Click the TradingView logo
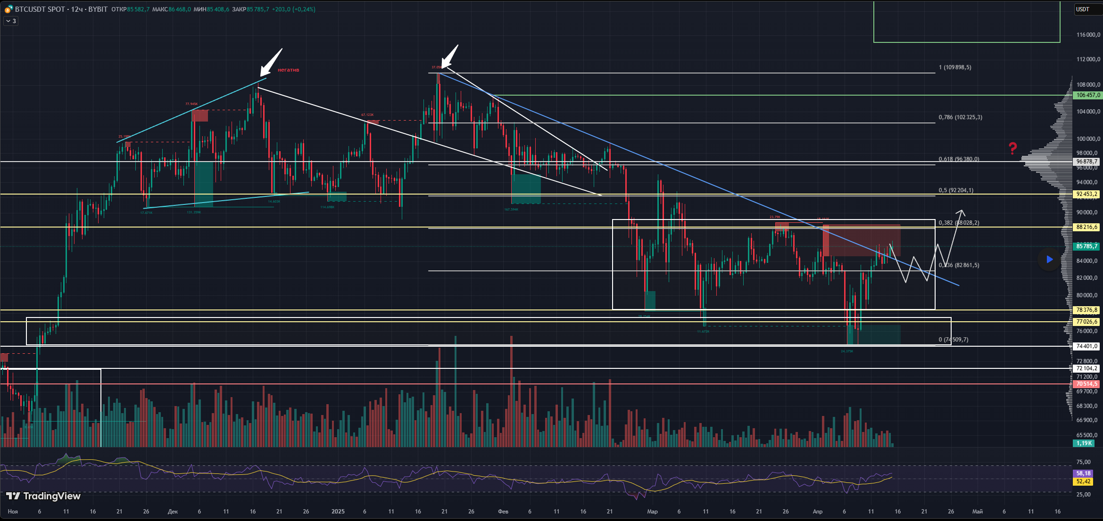This screenshot has width=1103, height=521. pyautogui.click(x=43, y=496)
